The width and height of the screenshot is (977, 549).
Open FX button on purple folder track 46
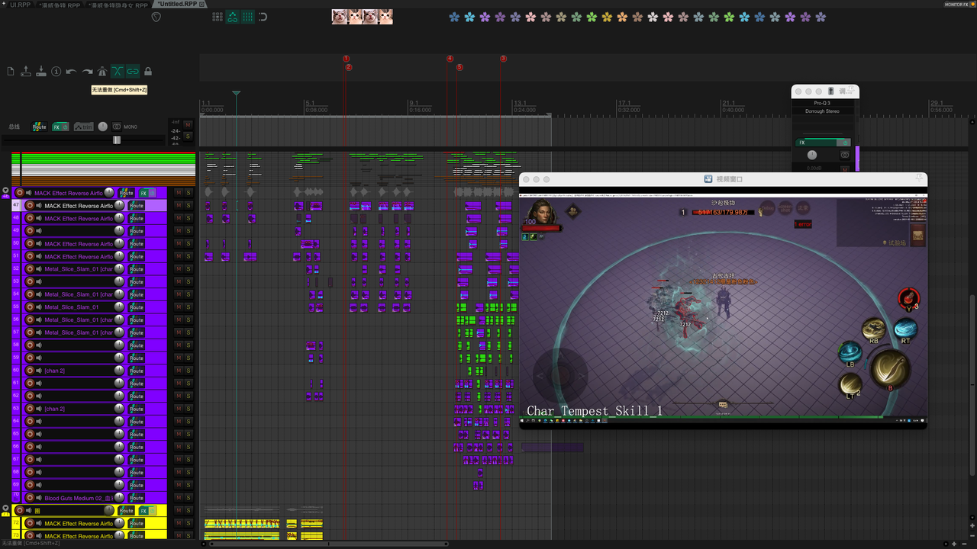[143, 193]
